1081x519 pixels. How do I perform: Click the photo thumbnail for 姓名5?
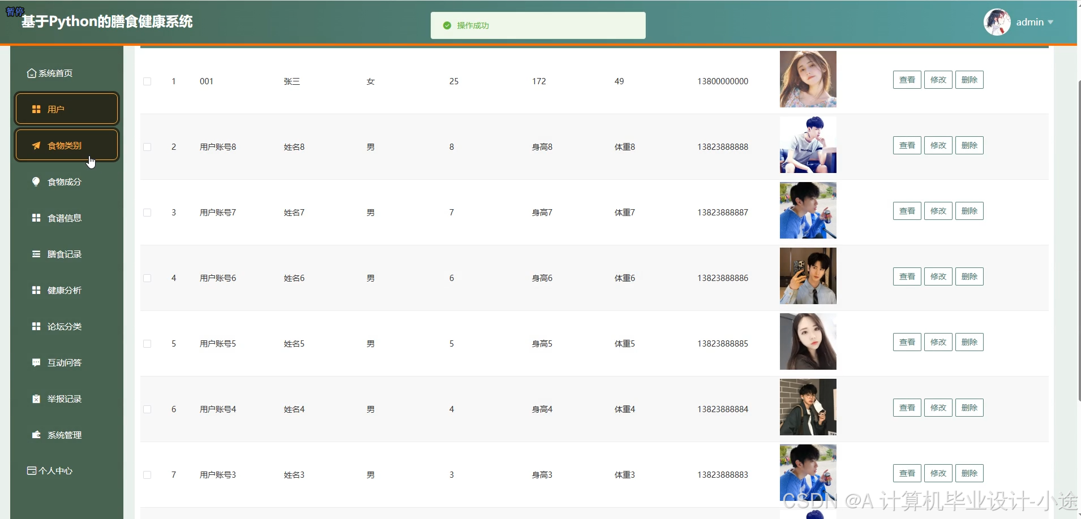tap(808, 341)
